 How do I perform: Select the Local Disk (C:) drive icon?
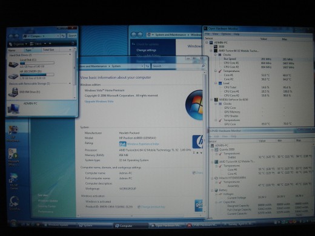pyautogui.click(x=13, y=64)
